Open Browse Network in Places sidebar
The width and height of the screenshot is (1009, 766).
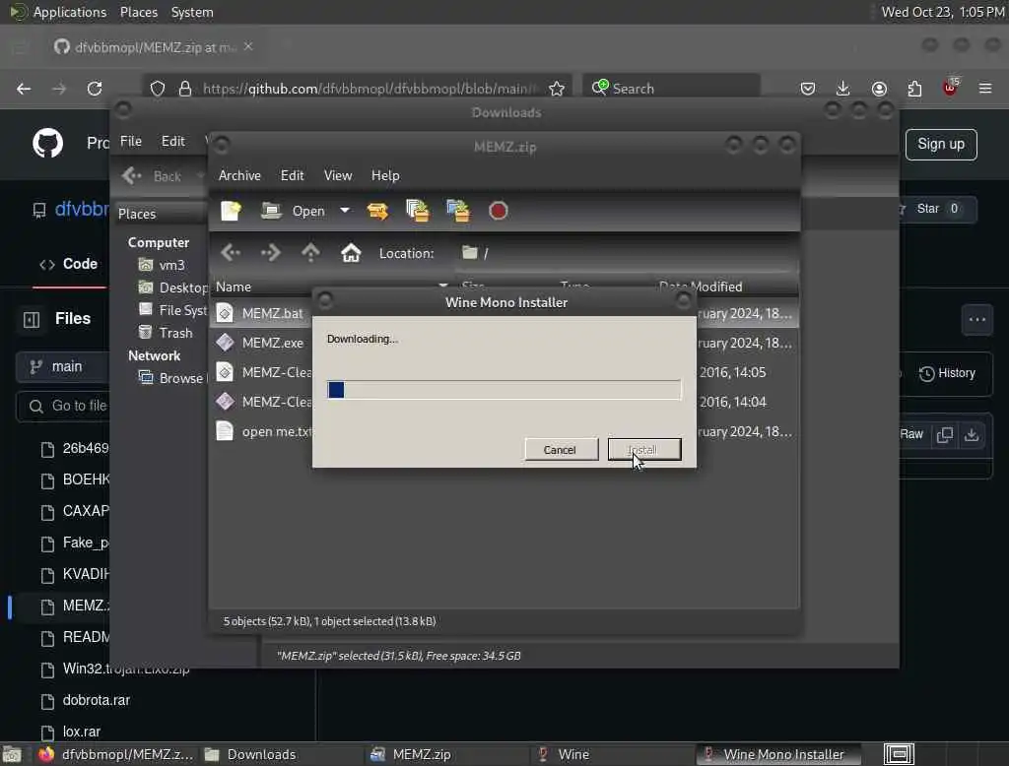click(x=172, y=378)
